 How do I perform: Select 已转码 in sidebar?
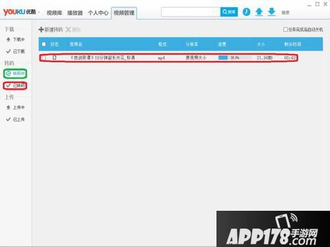(15, 86)
